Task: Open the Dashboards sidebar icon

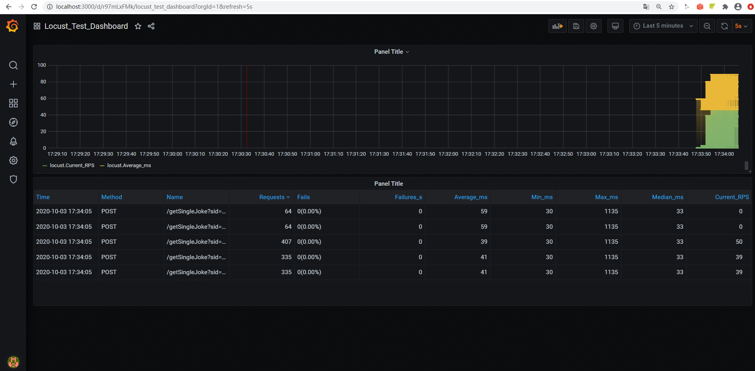Action: coord(13,103)
